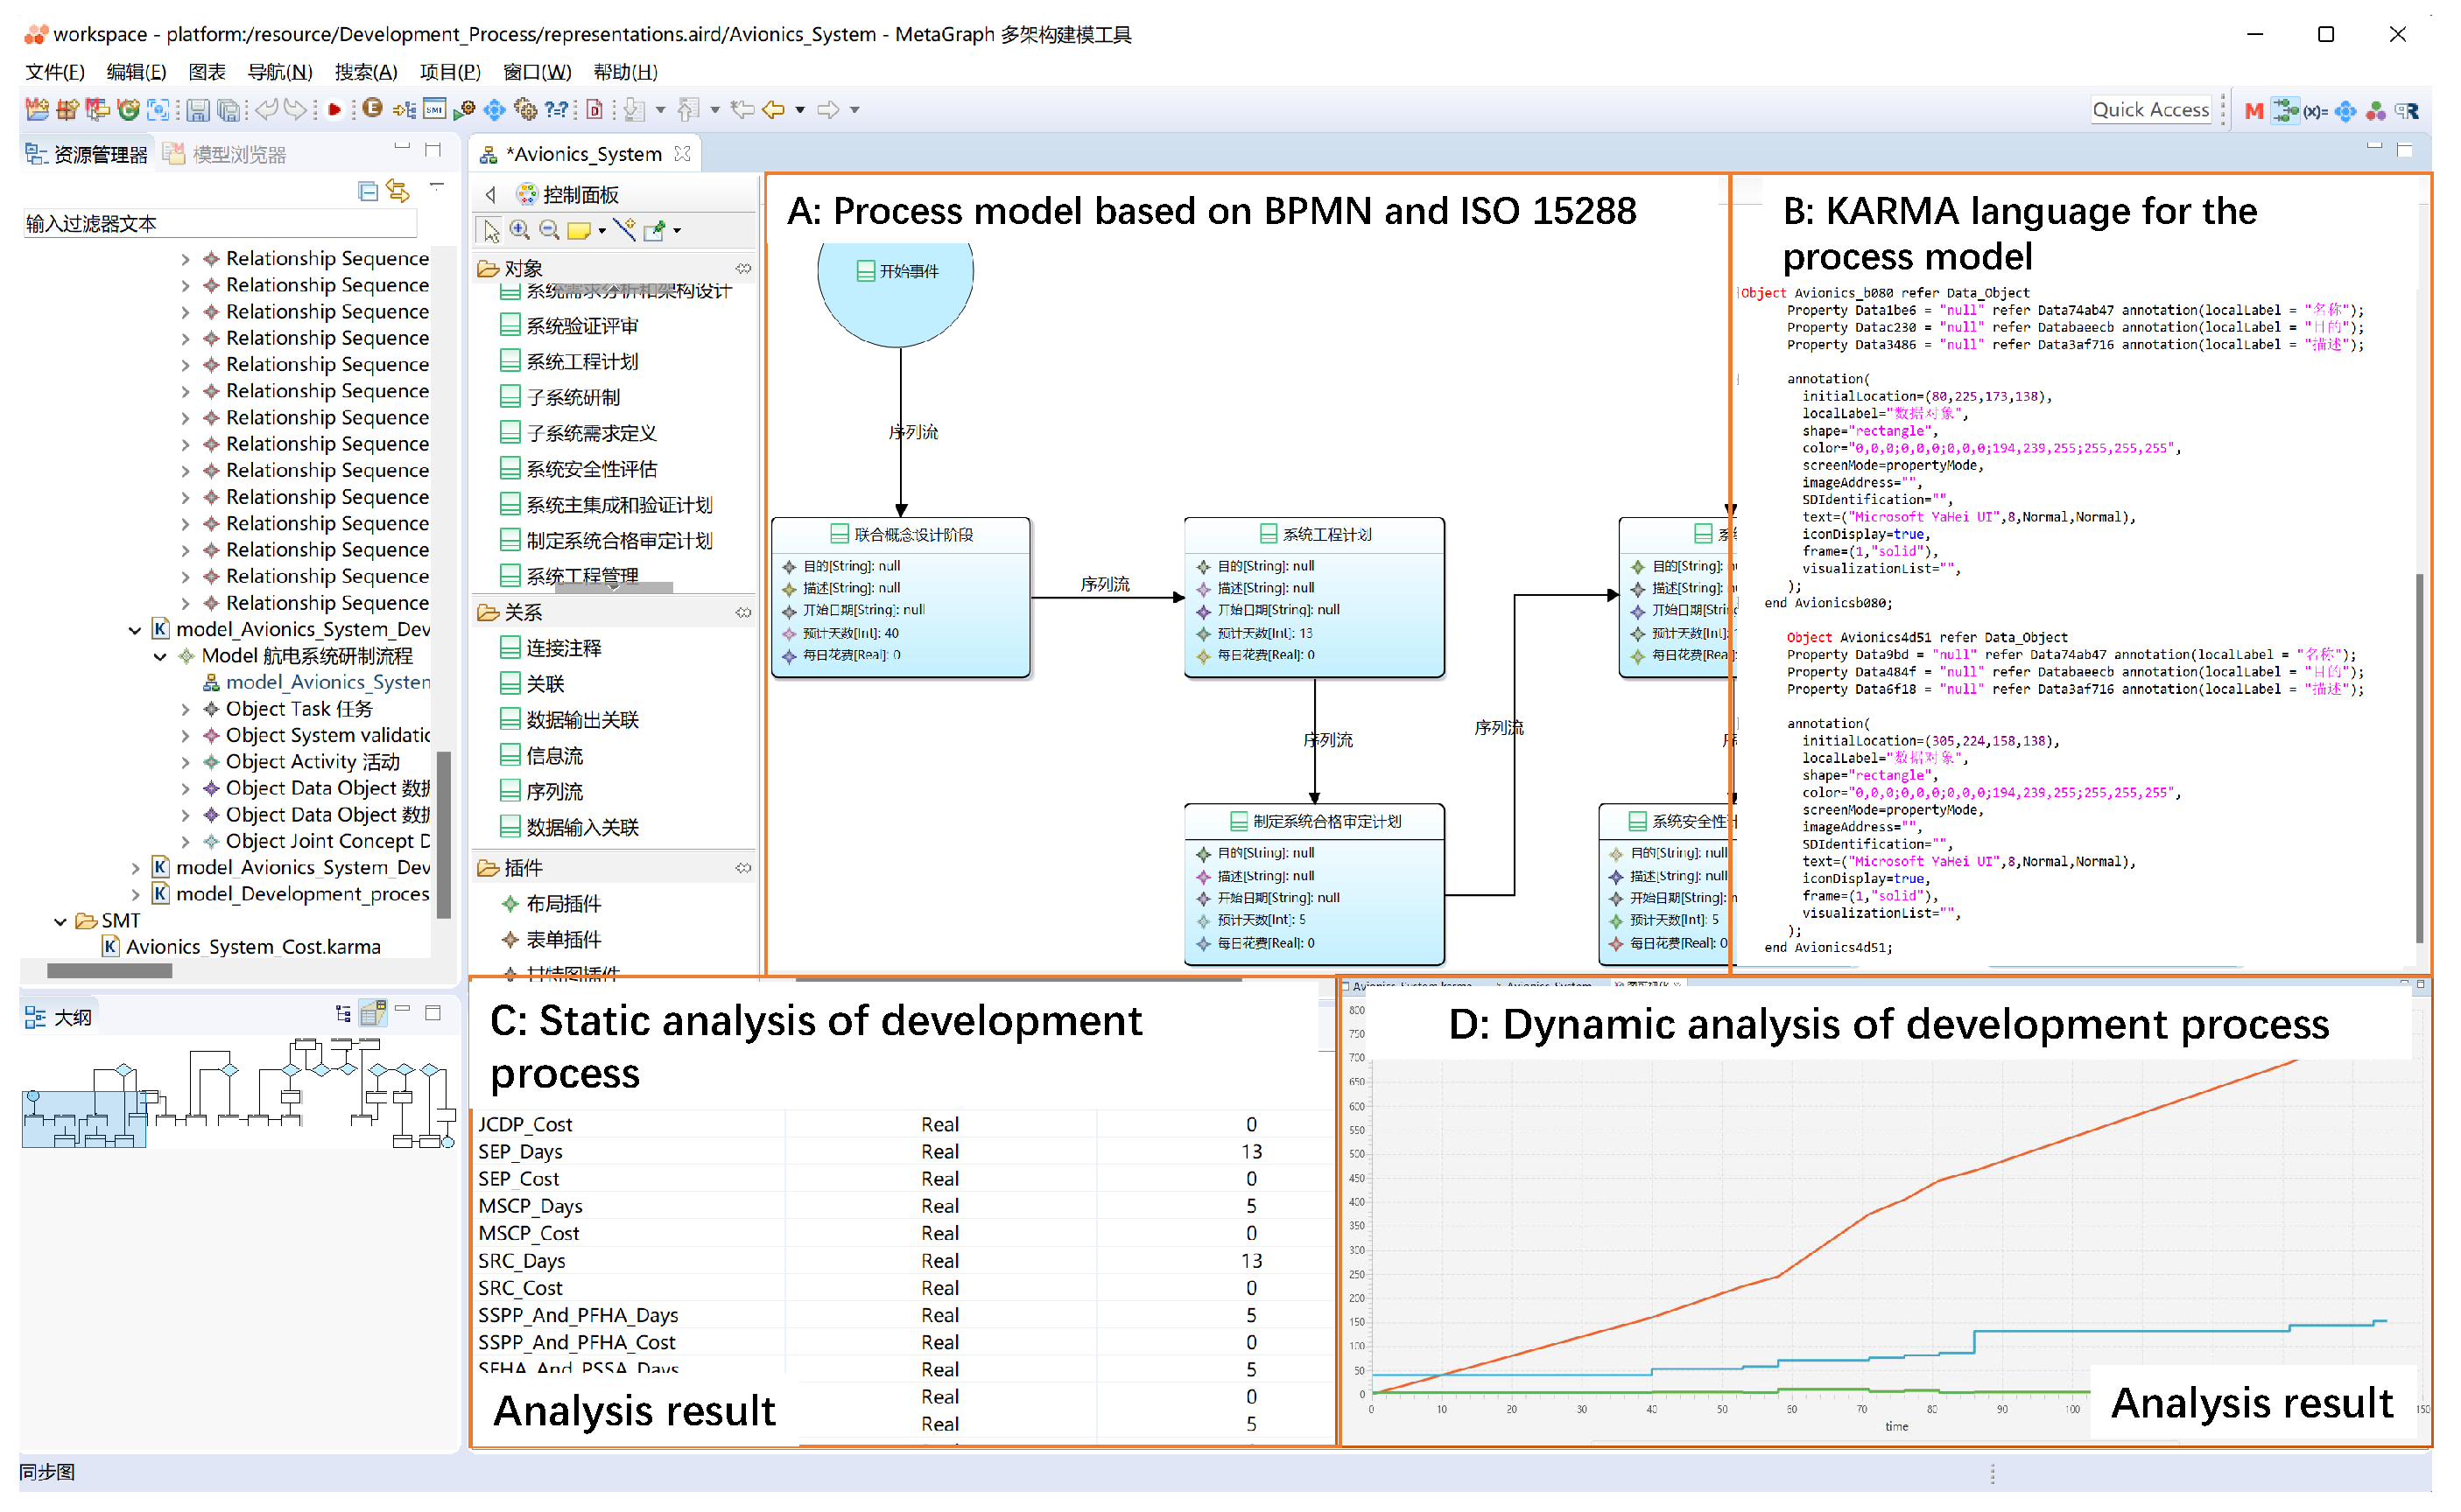
Task: Click the SMT toolbar icon
Action: point(434,109)
